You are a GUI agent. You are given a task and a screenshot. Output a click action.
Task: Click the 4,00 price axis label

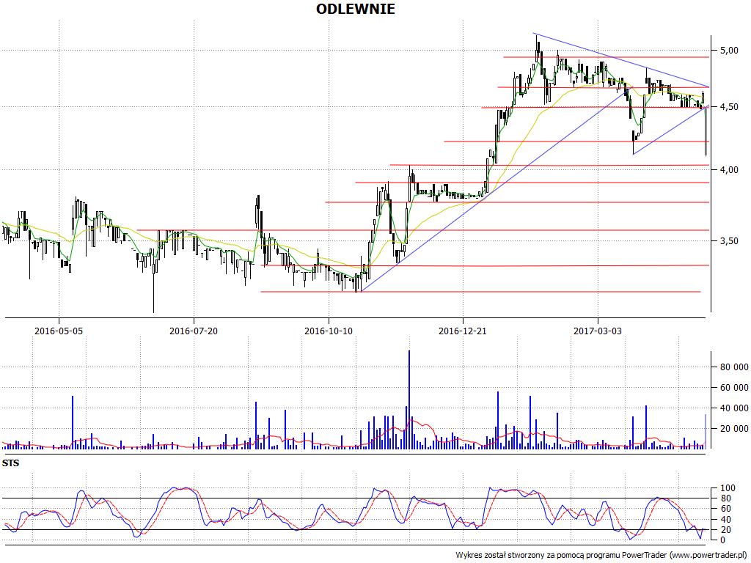[x=728, y=170]
